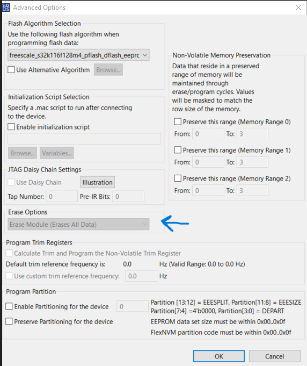Check Preserve this range Memory Range 0
The height and width of the screenshot is (366, 307).
point(178,121)
